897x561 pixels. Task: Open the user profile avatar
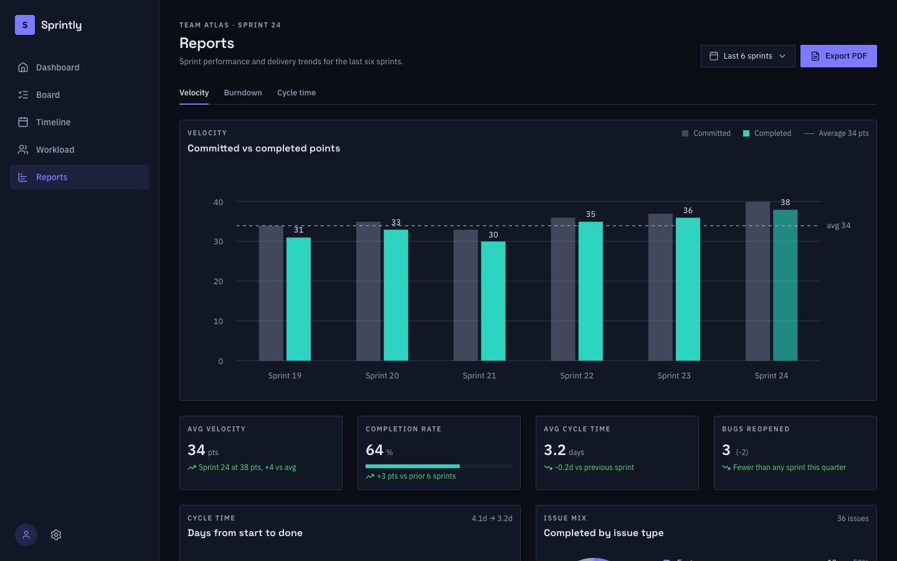tap(26, 535)
